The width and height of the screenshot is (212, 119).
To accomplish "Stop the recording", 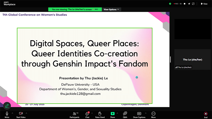I will pyautogui.click(x=185, y=4).
